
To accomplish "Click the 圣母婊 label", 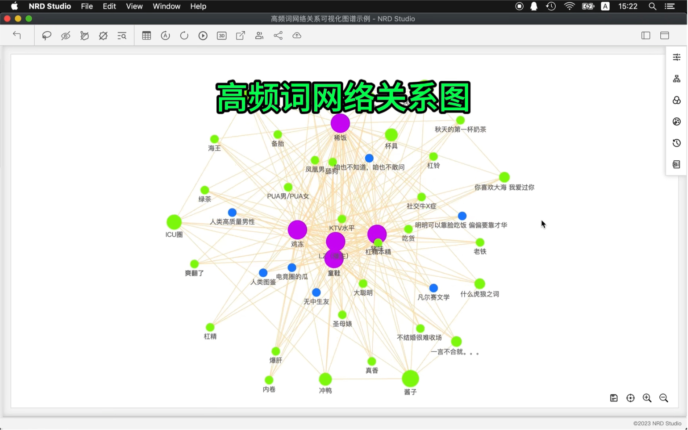I will pos(342,324).
